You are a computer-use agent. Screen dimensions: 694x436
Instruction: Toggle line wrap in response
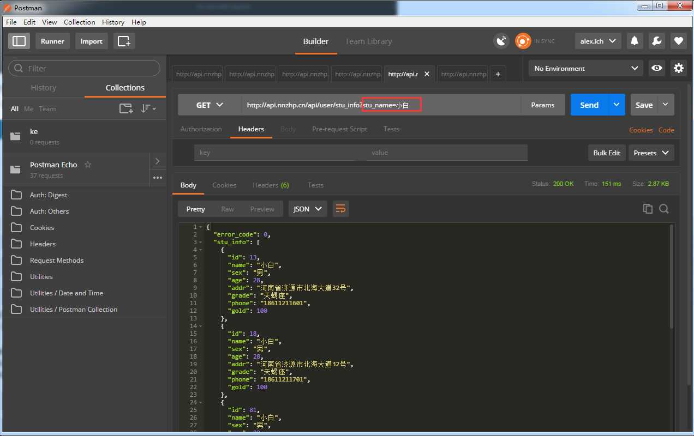(340, 209)
